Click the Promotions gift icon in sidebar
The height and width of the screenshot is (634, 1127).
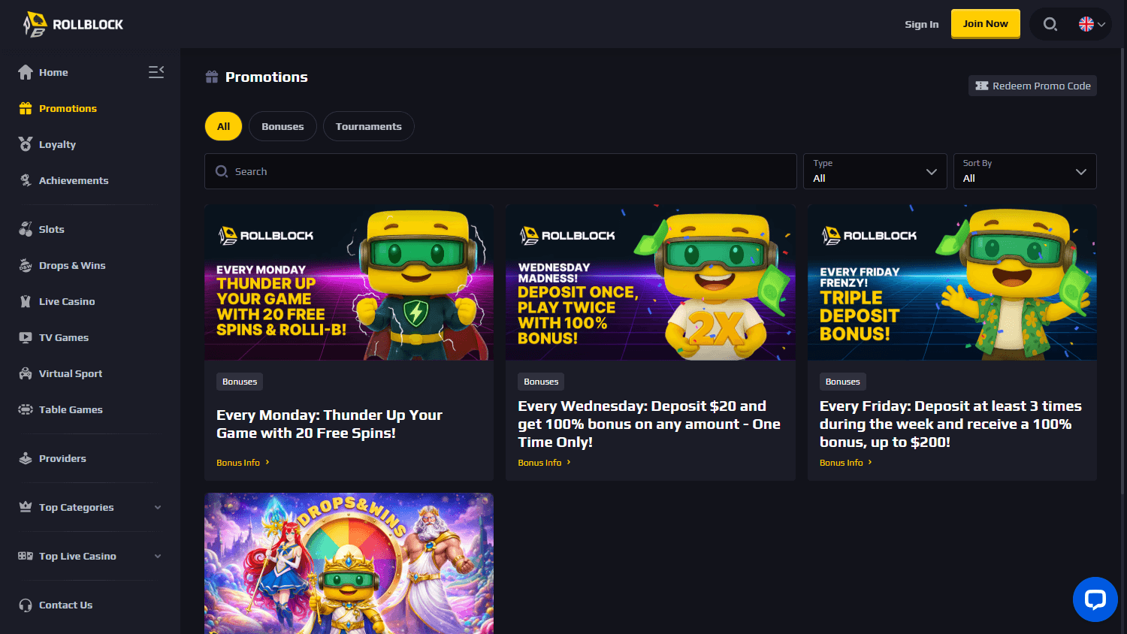pos(26,108)
